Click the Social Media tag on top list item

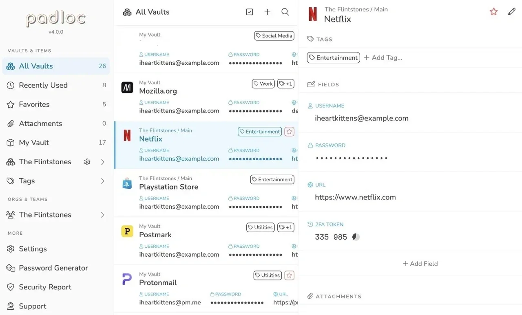pos(274,36)
